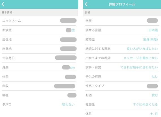Change the 日本語 value for 話せる言語
The image size is (161, 117).
coord(153,30)
